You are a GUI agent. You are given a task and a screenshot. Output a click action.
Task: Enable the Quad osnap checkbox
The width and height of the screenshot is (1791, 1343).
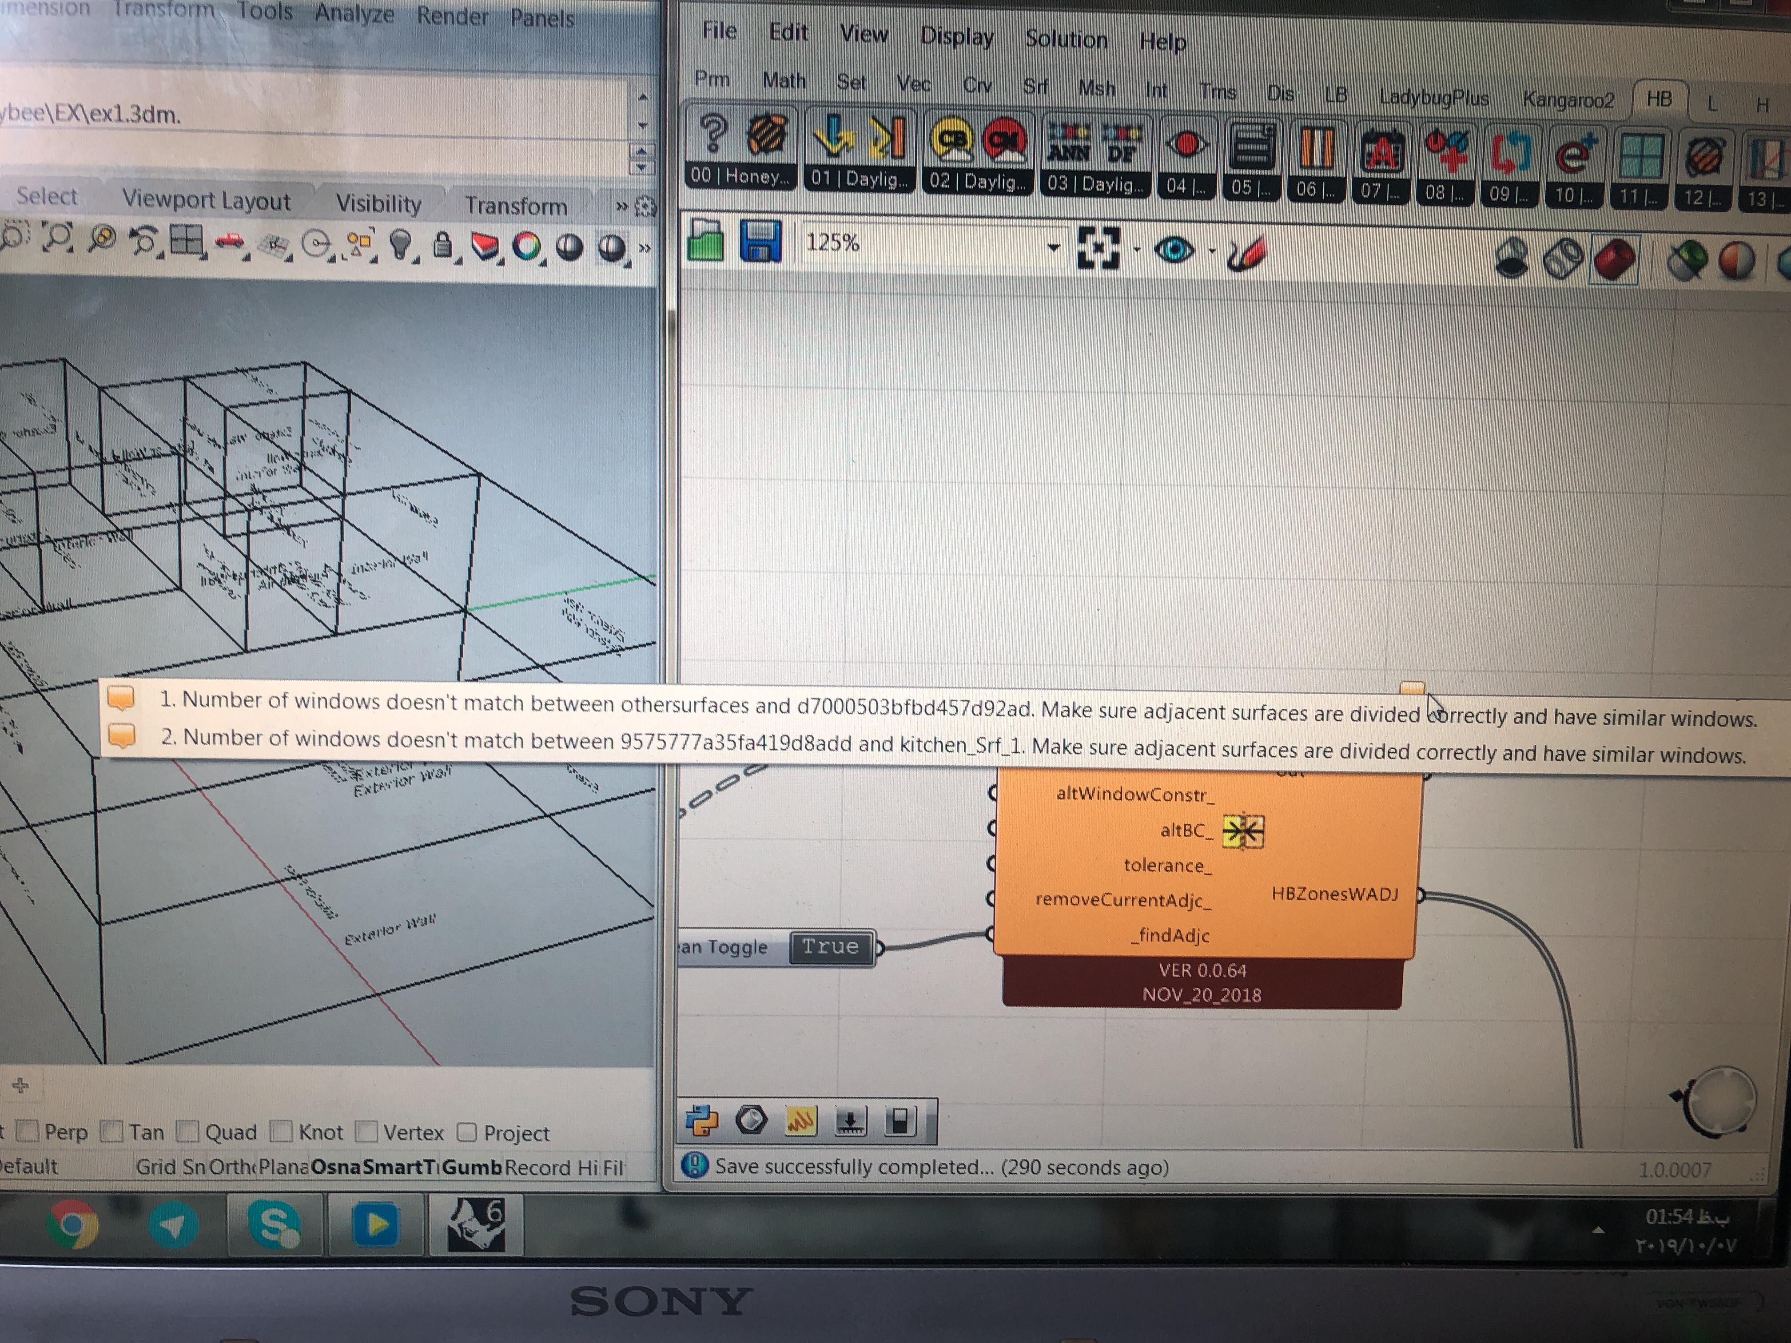(x=188, y=1131)
